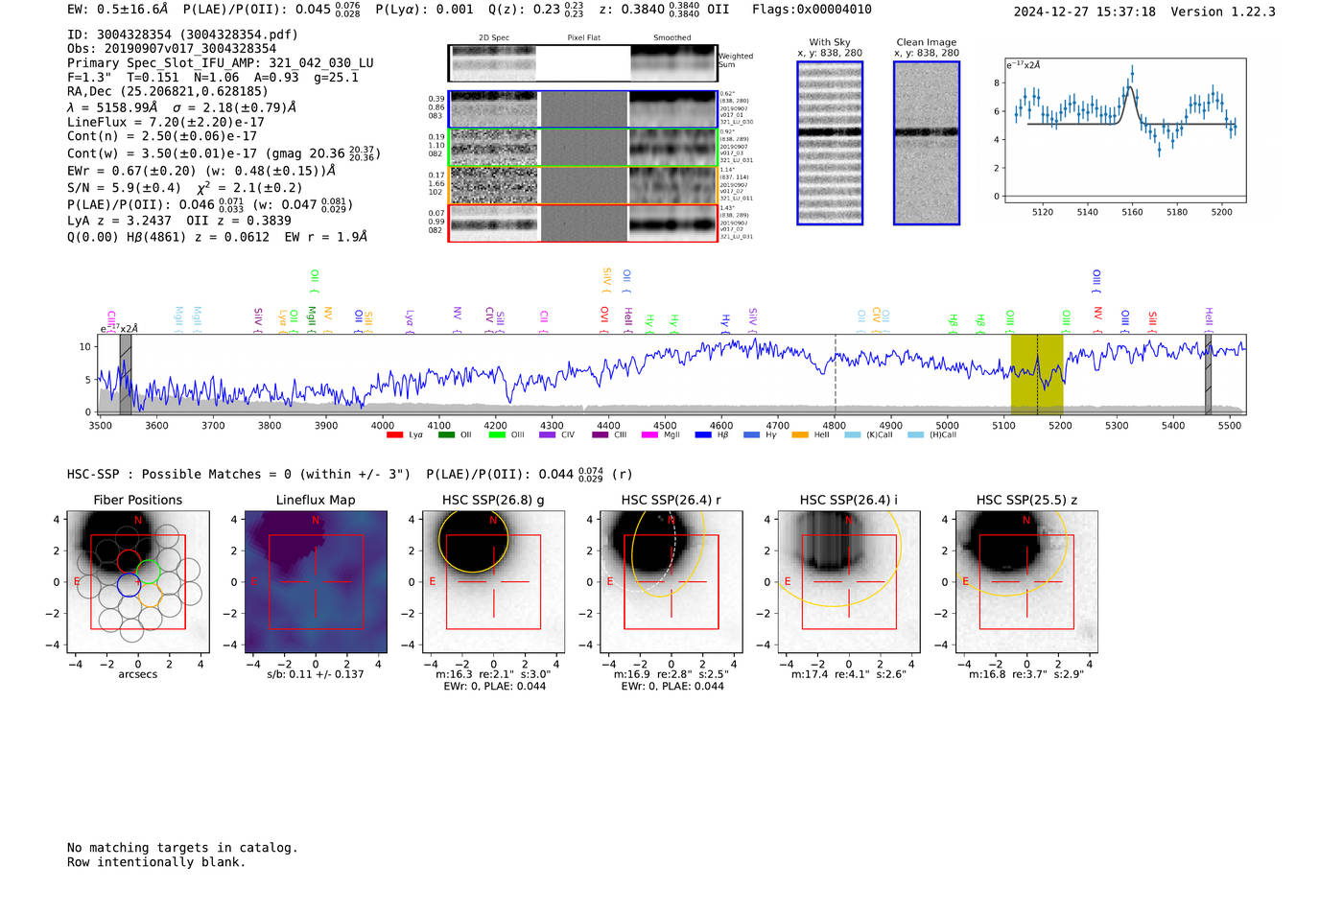Open the HSC SSP(26.8) g image
The width and height of the screenshot is (1343, 914).
click(493, 581)
